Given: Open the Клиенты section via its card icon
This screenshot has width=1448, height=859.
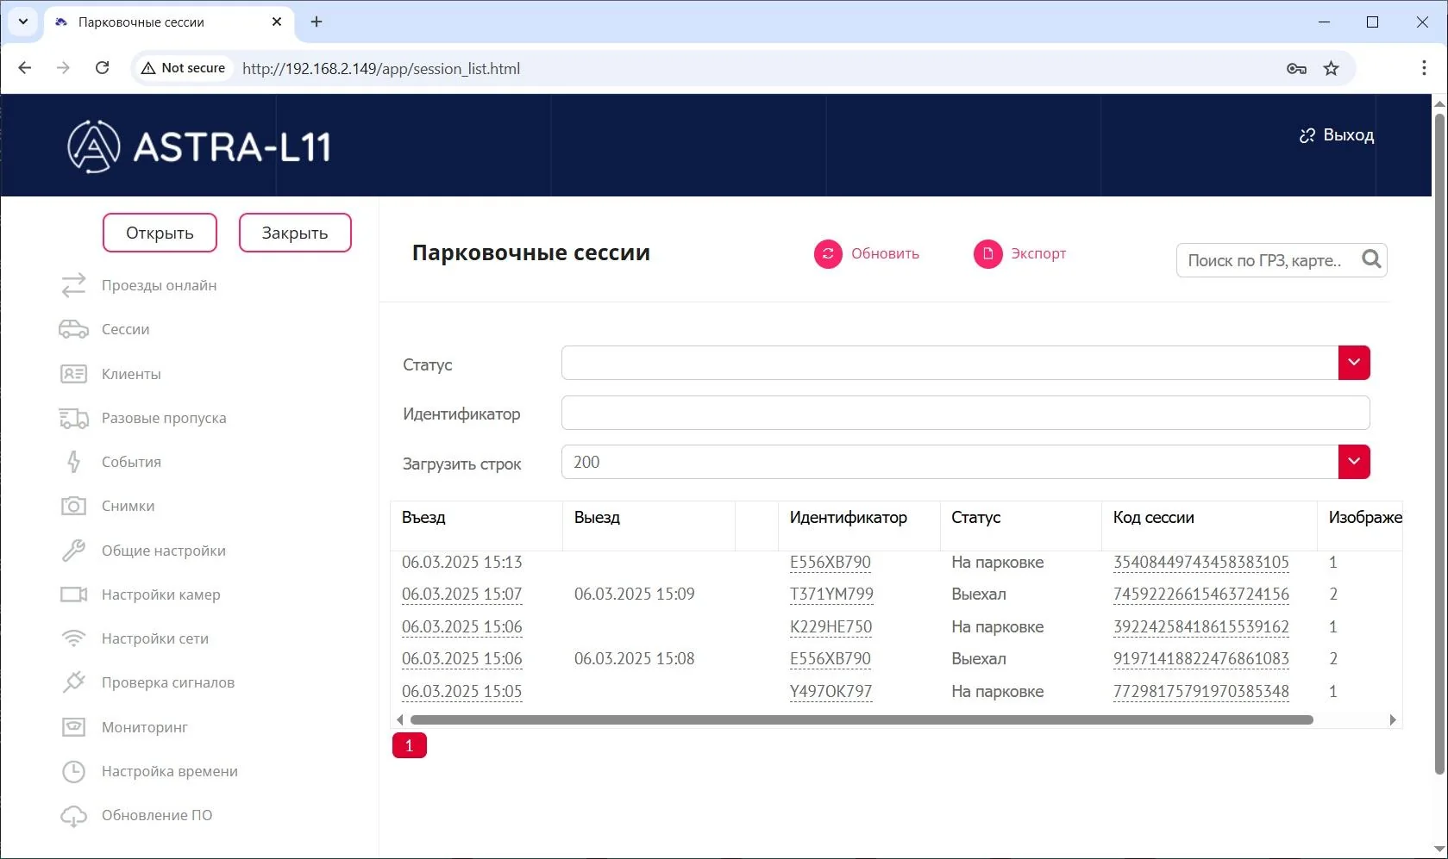Looking at the screenshot, I should [73, 374].
